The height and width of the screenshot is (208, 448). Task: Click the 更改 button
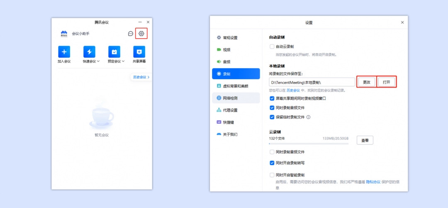(x=367, y=82)
